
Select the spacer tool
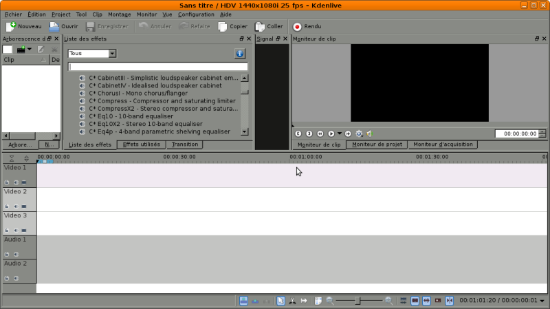pyautogui.click(x=304, y=301)
